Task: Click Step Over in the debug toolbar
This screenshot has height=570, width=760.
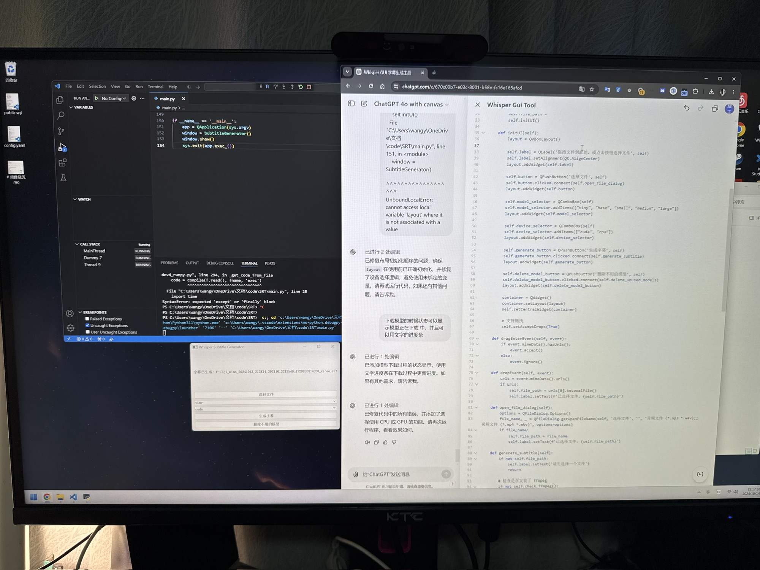Action: pyautogui.click(x=275, y=87)
